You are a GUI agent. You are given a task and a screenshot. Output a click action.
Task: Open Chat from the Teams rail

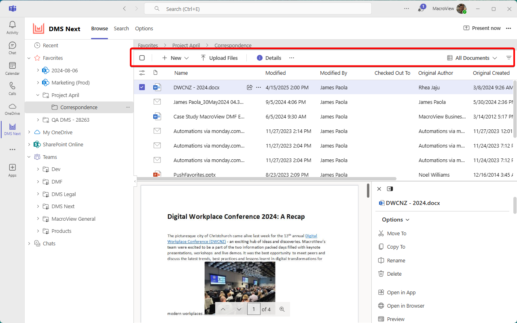point(12,48)
